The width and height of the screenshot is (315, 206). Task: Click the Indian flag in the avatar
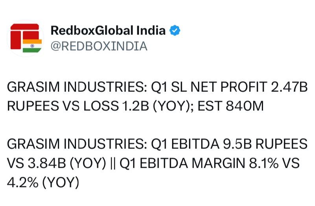tap(32, 46)
